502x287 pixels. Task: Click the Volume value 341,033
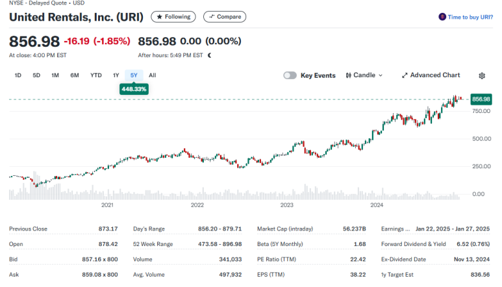[231, 259]
